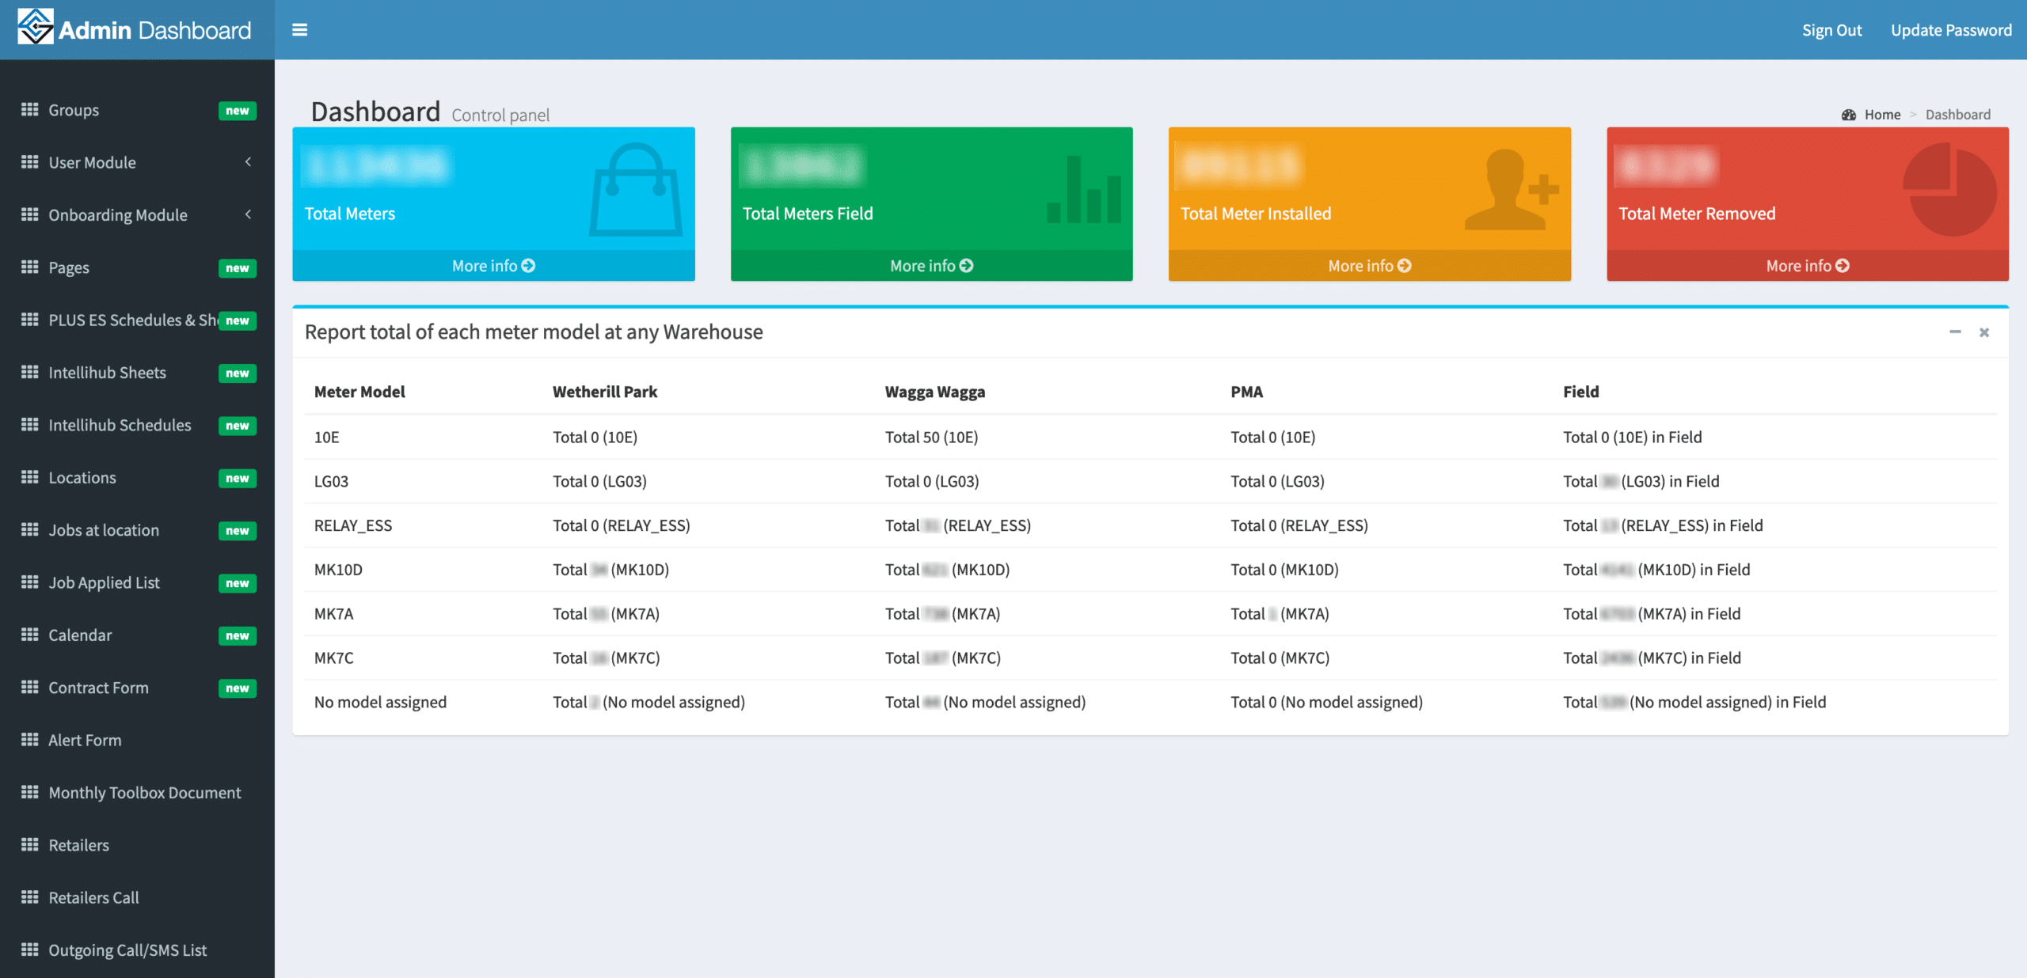
Task: Click Update Password link
Action: pos(1951,30)
